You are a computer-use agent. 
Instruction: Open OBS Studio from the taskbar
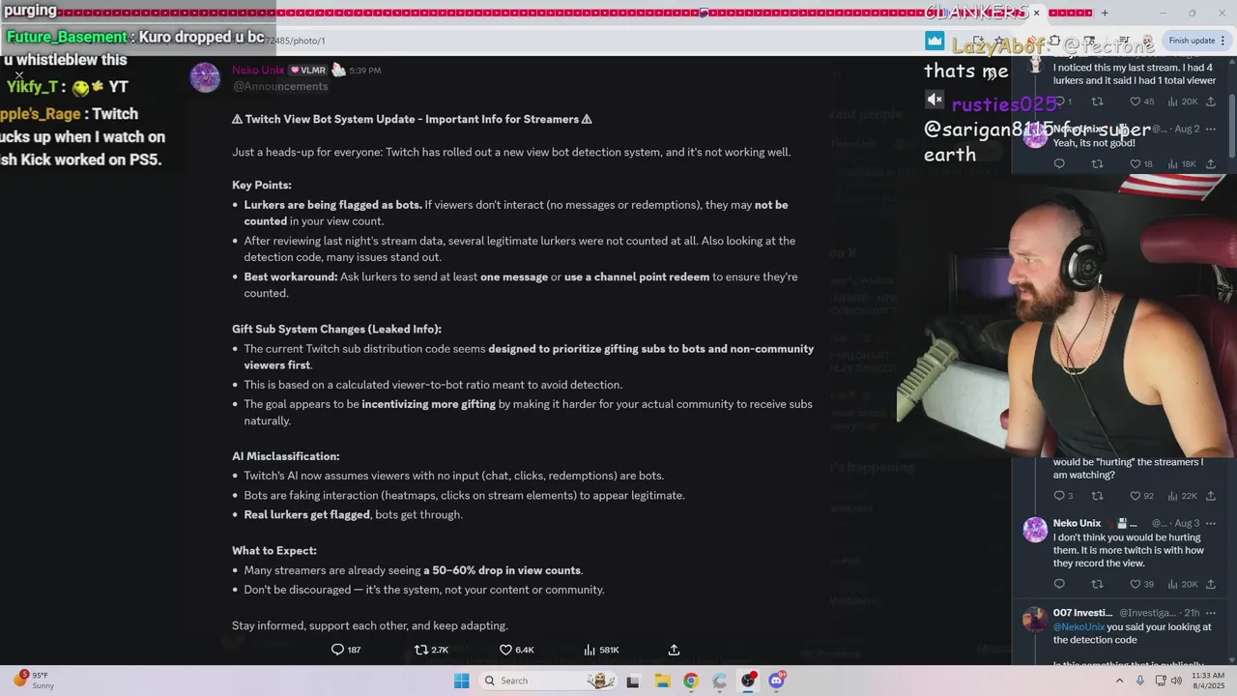(x=748, y=681)
